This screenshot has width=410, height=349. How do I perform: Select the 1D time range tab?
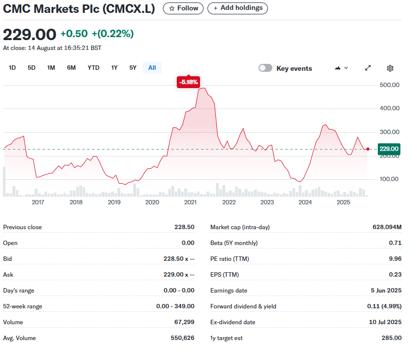(12, 68)
